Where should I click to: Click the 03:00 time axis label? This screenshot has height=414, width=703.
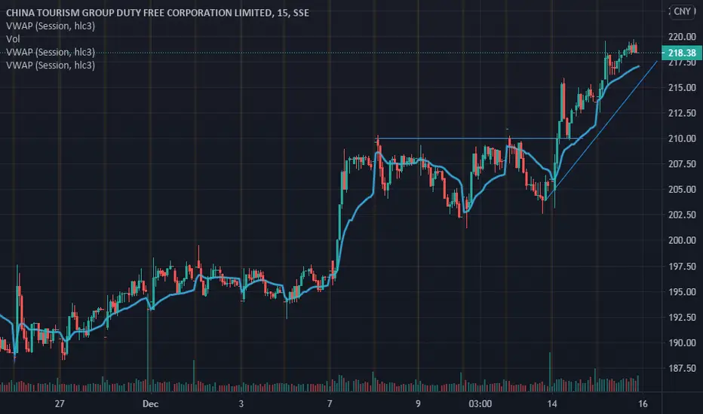(x=480, y=403)
